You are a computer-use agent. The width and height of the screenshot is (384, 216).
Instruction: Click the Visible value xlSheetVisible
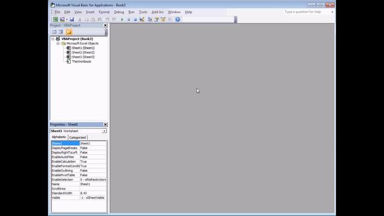click(93, 198)
